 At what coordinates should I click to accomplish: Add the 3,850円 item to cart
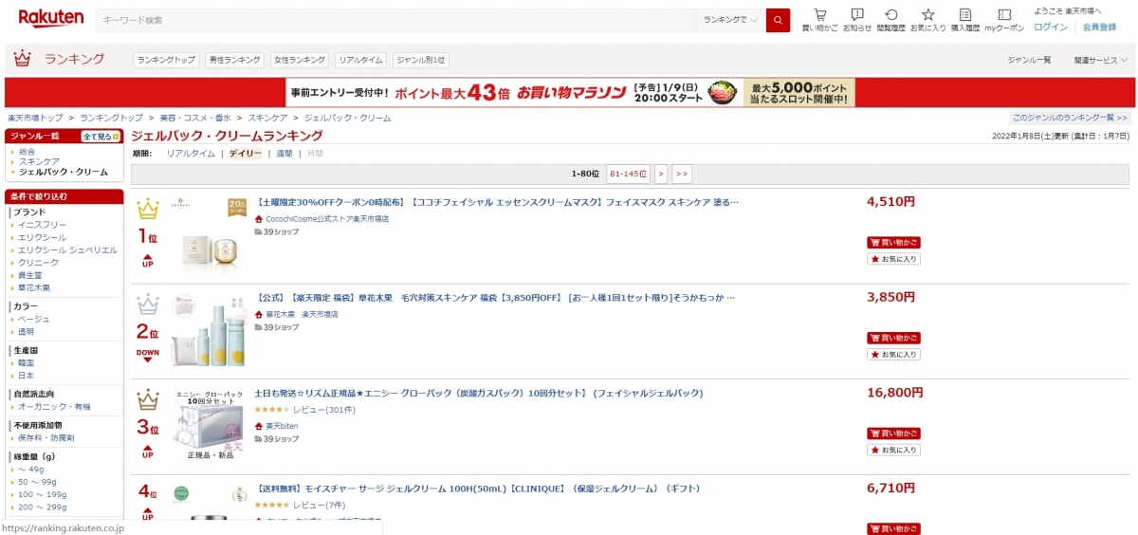(893, 338)
